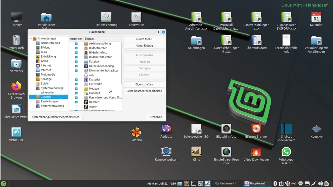Viewport: 333px width, 187px height.
Task: Uncheck the Bildbetrachter entry checkbox
Action: 76,48
